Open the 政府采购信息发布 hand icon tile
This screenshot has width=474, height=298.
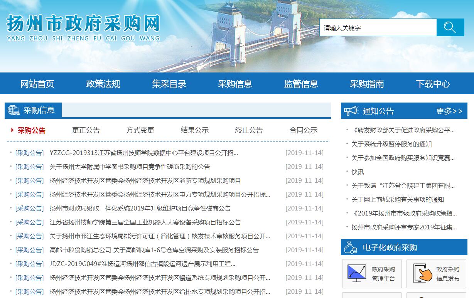point(436,274)
